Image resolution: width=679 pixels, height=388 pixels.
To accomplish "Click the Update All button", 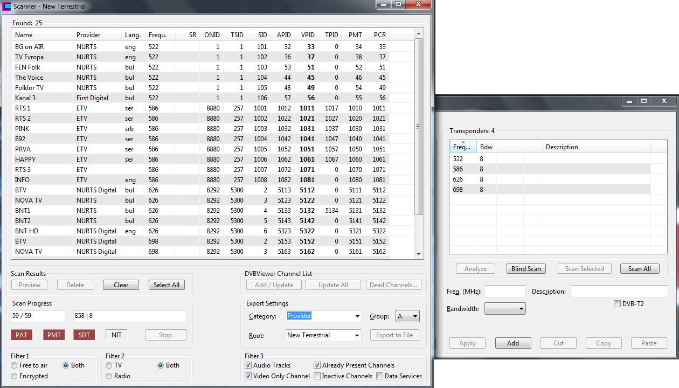I will click(x=333, y=285).
